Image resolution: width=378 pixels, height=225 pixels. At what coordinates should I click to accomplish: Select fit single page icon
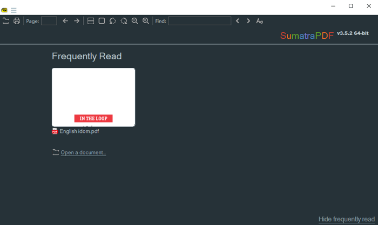(x=102, y=21)
